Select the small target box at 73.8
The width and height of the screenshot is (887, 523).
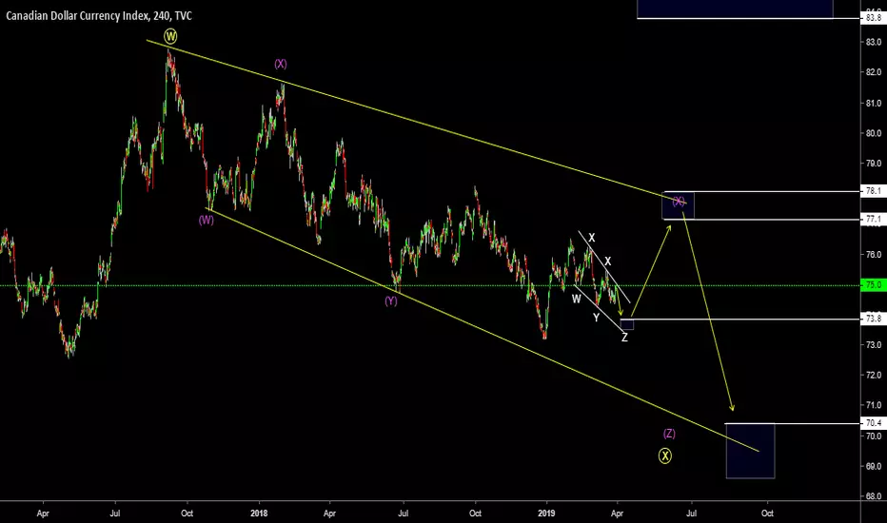[627, 324]
